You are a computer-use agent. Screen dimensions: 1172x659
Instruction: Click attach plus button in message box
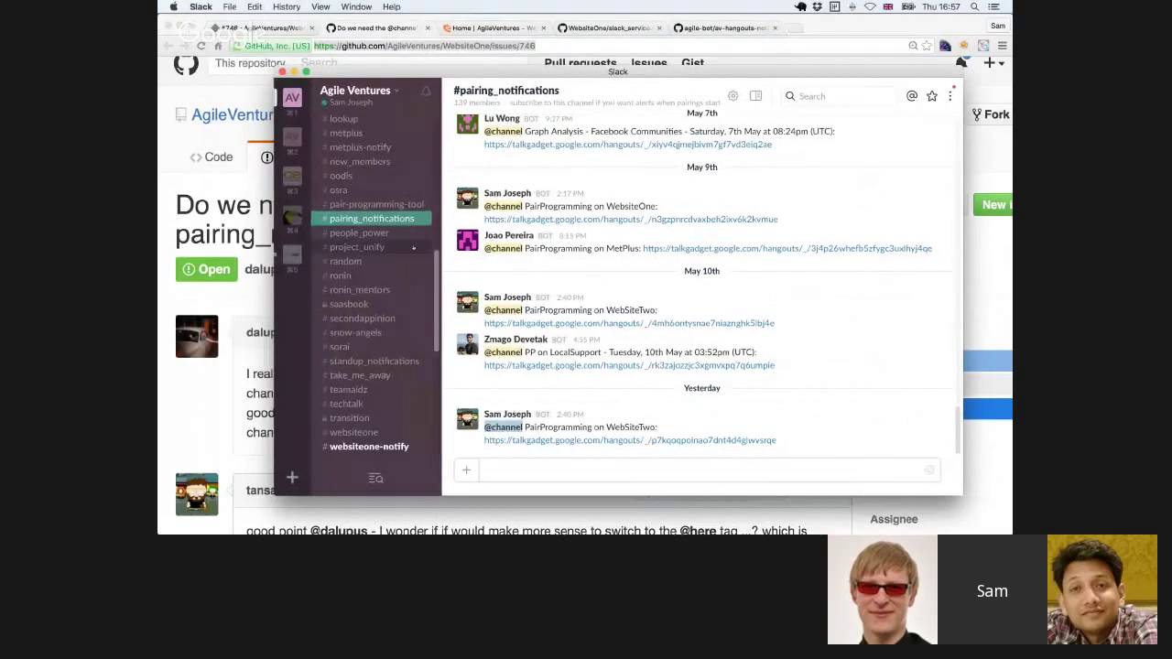466,470
